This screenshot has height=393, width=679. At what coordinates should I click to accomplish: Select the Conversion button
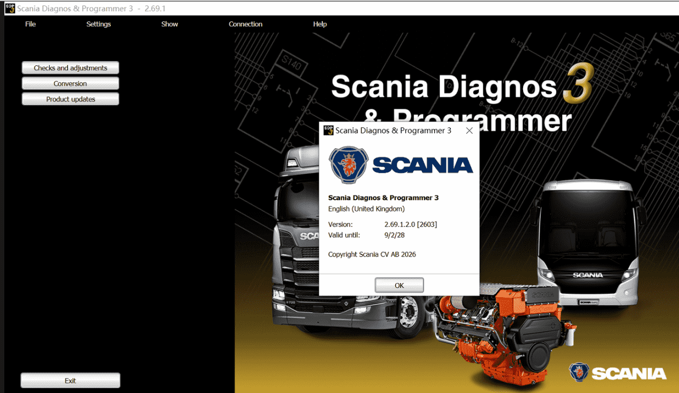point(70,84)
